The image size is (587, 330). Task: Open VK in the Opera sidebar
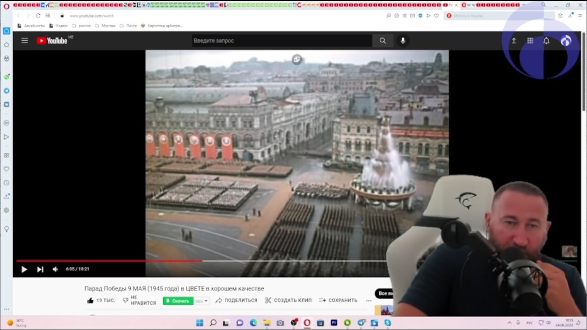6,104
